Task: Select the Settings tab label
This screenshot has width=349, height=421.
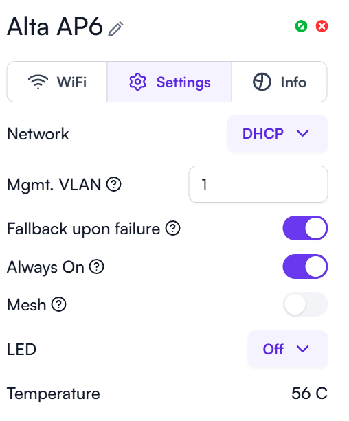Action: [183, 82]
